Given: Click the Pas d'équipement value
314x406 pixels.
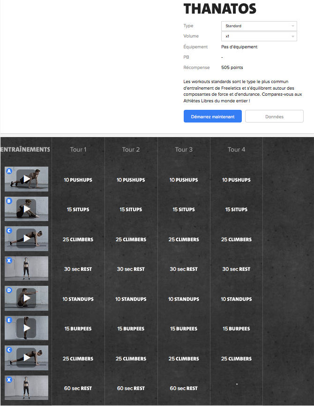Looking at the screenshot, I should click(239, 47).
